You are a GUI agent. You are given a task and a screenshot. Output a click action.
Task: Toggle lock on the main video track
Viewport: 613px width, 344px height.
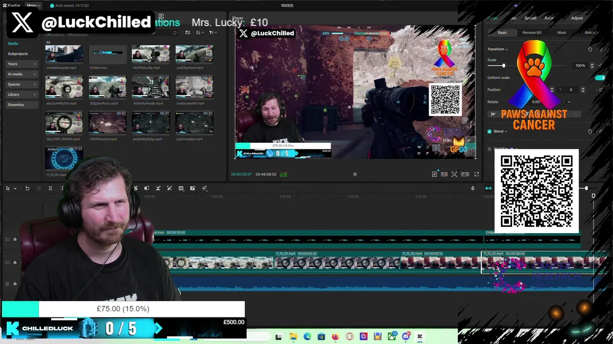(x=15, y=262)
